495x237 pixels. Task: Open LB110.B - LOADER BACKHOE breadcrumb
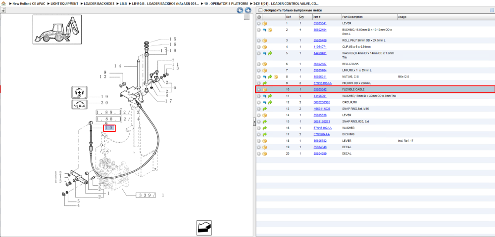pyautogui.click(x=166, y=3)
